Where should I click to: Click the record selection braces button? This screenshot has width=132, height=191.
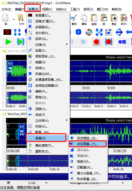pos(109,42)
